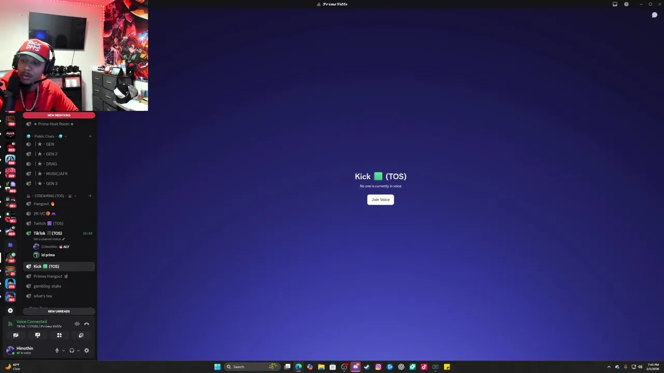The image size is (664, 373).
Task: Open the server with 203 badge
Action: pos(10,146)
